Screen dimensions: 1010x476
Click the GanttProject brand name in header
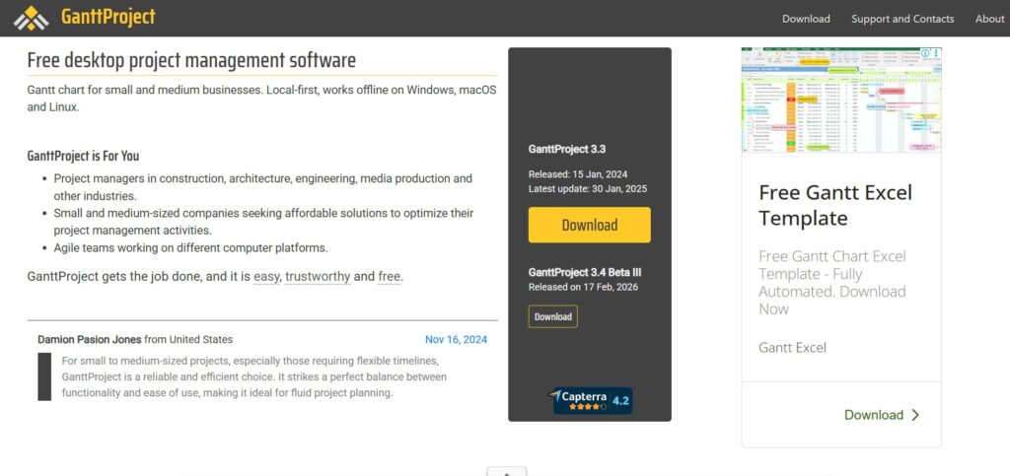tap(108, 18)
